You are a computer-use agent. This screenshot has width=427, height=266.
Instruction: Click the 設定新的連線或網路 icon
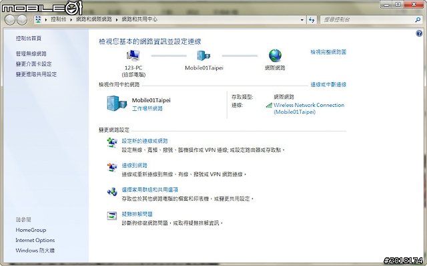[112, 142]
